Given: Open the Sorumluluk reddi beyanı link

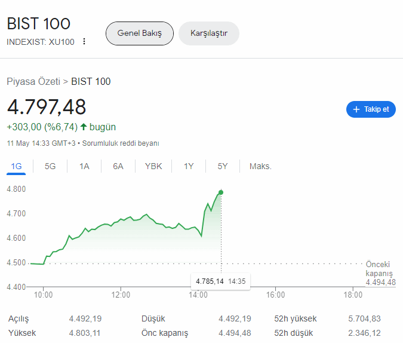Looking at the screenshot, I should tap(121, 143).
